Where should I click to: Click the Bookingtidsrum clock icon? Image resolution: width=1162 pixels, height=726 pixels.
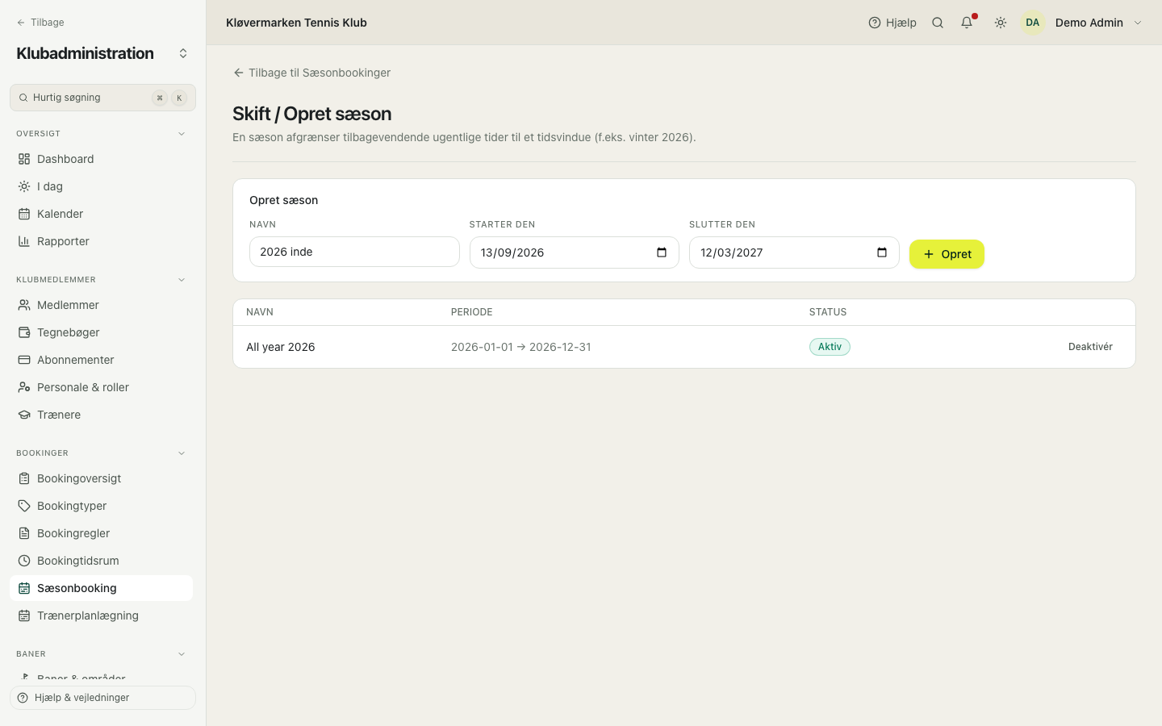tap(24, 561)
